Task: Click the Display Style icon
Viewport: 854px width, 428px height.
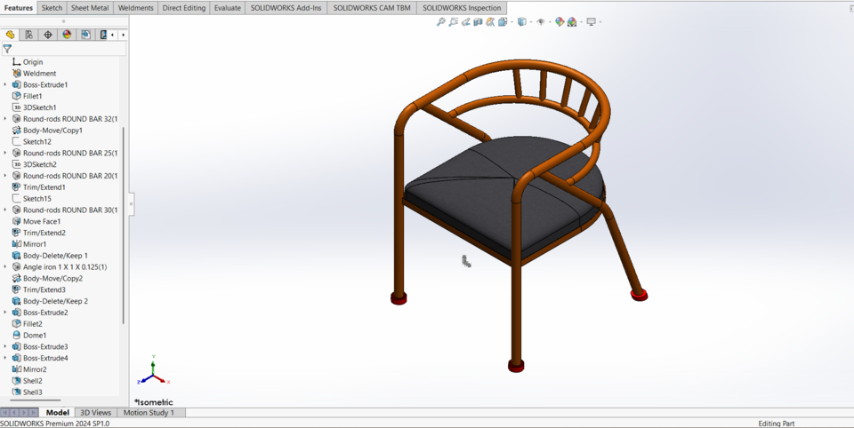Action: click(x=522, y=21)
